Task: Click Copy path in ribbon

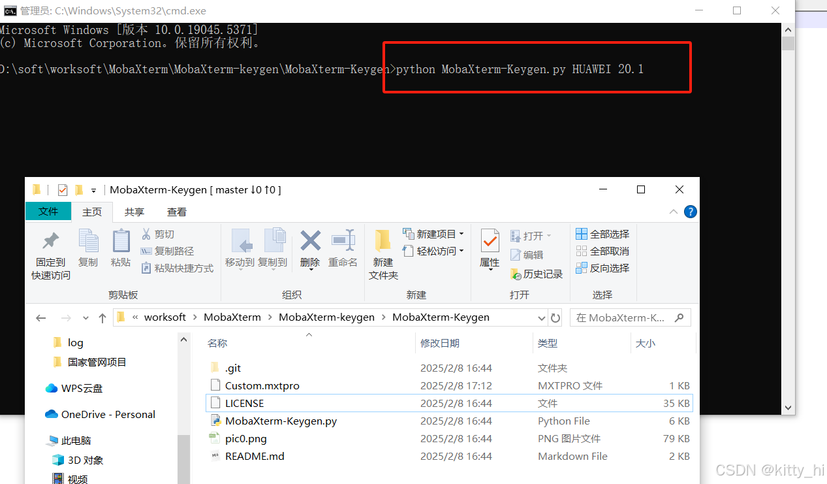Action: pyautogui.click(x=167, y=251)
